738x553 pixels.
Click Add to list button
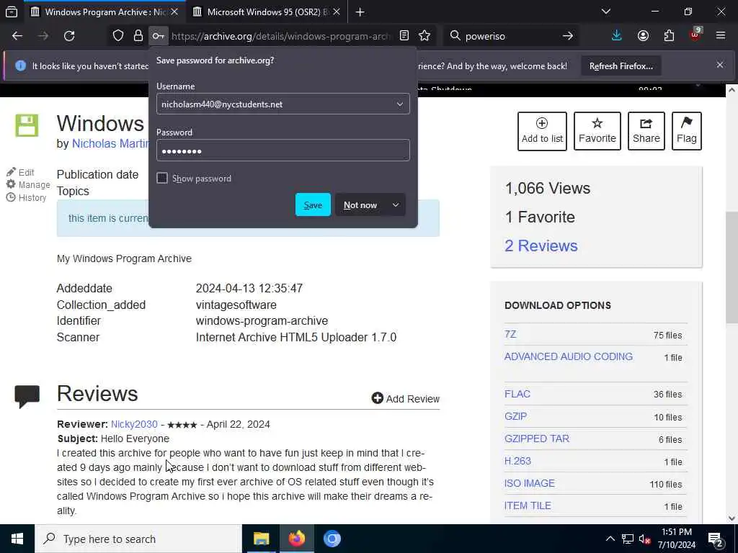pos(542,131)
